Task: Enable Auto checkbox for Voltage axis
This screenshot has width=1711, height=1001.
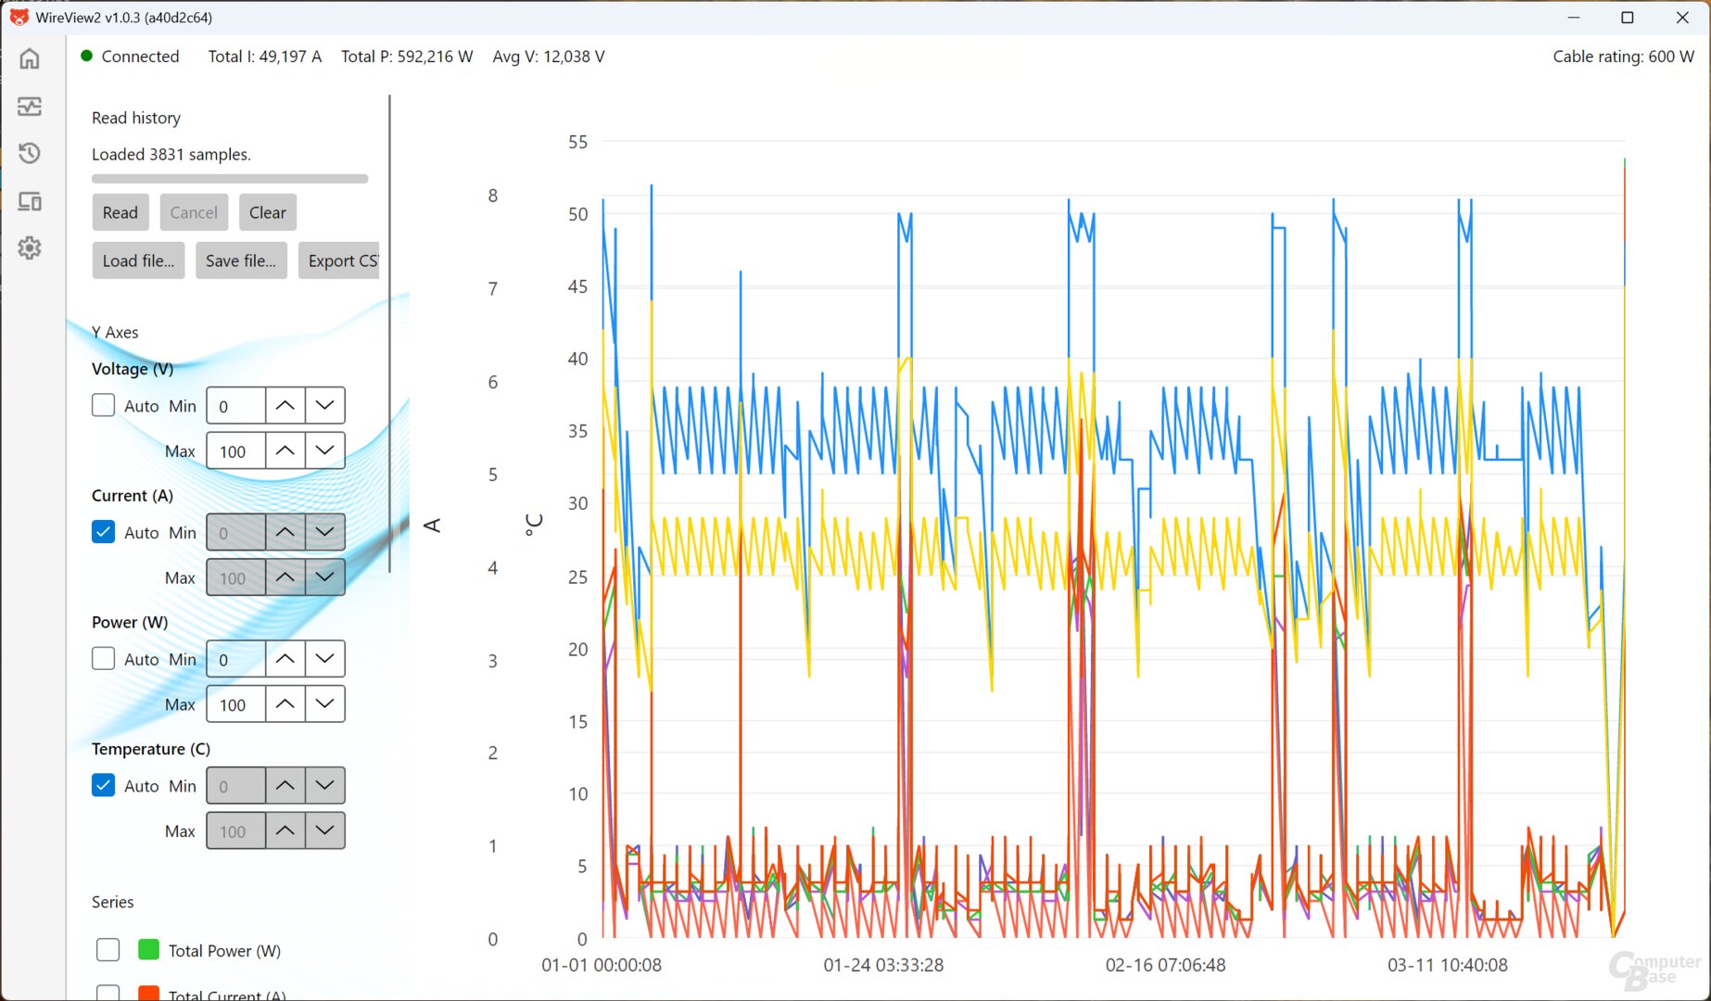Action: [x=104, y=405]
